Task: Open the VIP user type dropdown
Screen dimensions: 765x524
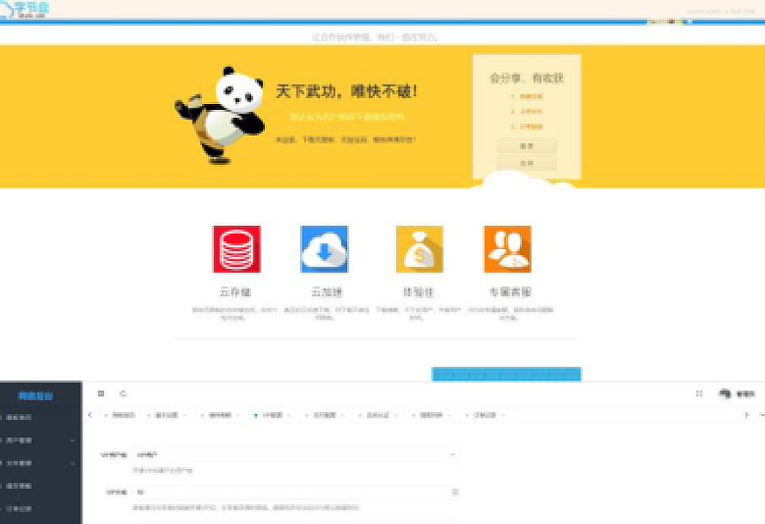Action: click(x=294, y=454)
